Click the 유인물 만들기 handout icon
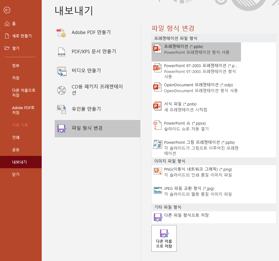The height and width of the screenshot is (261, 279). point(61,109)
